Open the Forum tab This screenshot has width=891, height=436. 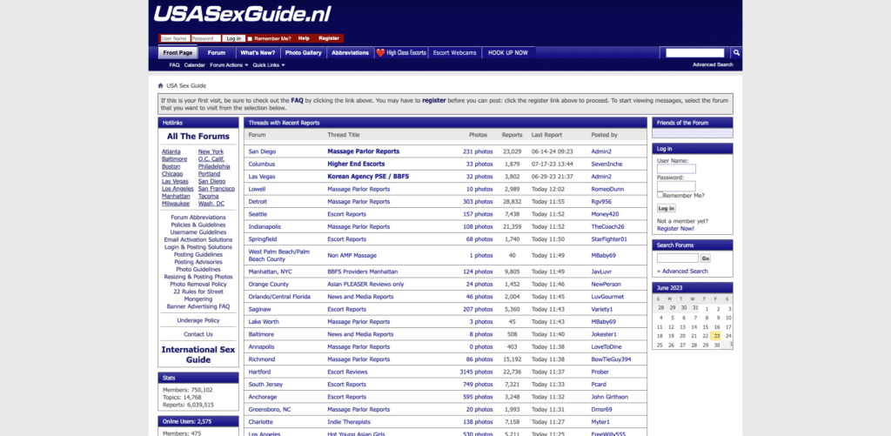(x=217, y=53)
